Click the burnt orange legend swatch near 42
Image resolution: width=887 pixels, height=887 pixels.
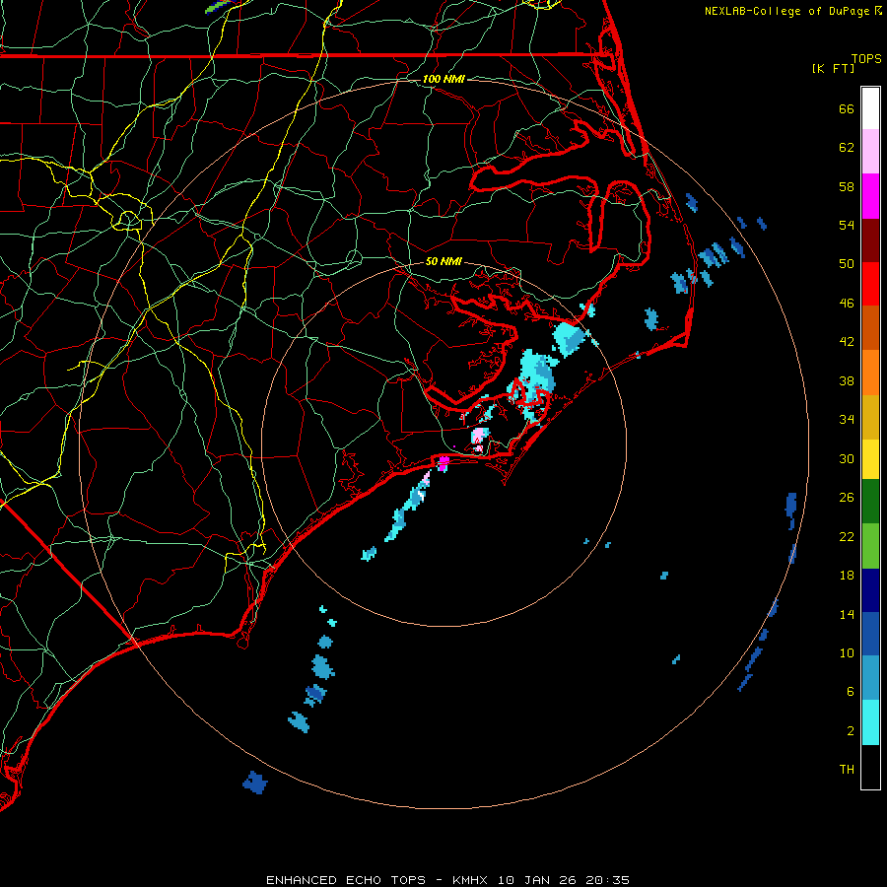click(870, 327)
